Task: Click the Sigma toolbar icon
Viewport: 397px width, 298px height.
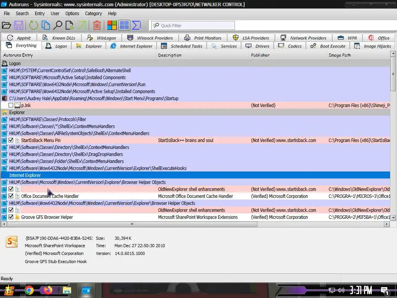Action: tap(136, 25)
